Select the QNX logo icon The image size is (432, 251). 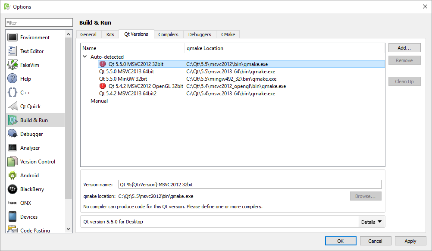[x=13, y=203]
